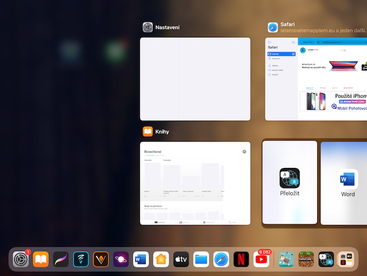Open the purple planet app in the dock
367x276 pixels.
click(x=121, y=260)
